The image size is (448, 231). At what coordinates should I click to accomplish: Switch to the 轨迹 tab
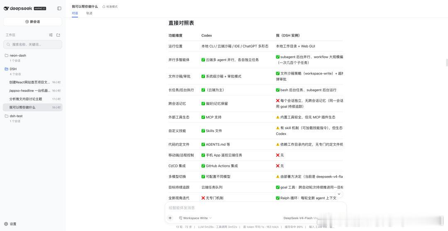89,13
